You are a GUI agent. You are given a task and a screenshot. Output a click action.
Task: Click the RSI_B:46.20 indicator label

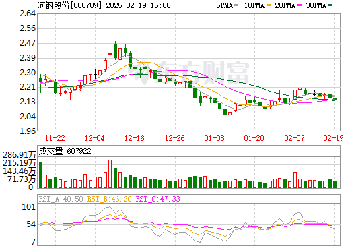coord(109,199)
